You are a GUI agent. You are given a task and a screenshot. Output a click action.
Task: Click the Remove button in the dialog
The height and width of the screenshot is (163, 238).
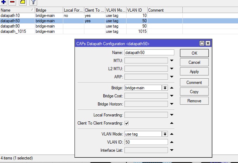pyautogui.click(x=194, y=101)
